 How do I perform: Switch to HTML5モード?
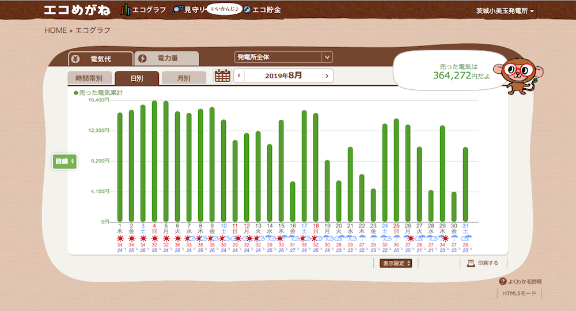[x=520, y=293]
